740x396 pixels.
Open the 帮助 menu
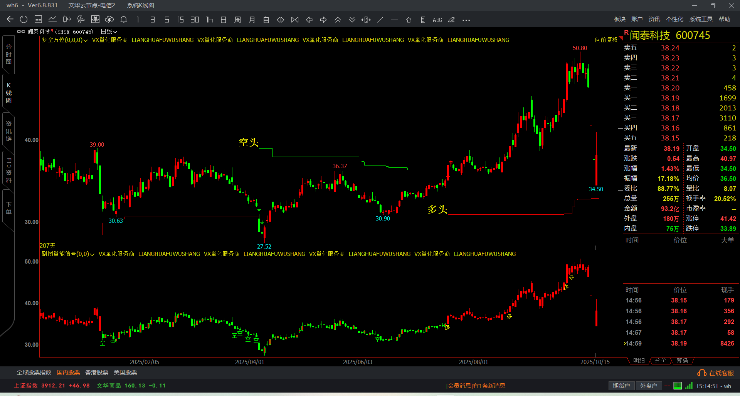point(725,19)
